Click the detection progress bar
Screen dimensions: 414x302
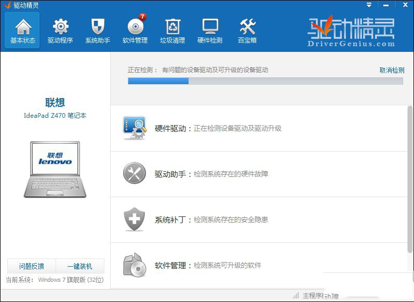pos(265,81)
